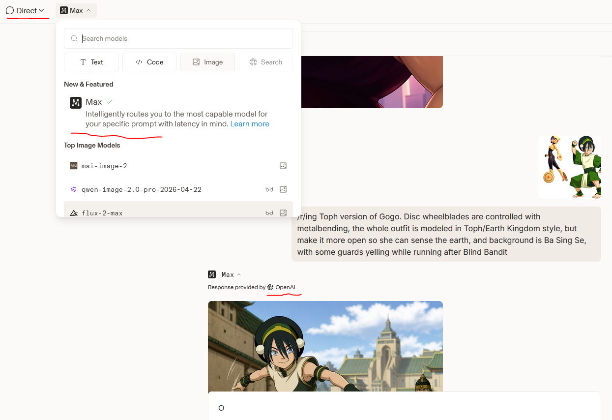Collapse the Max model selector in header
612x420 pixels.
point(76,10)
